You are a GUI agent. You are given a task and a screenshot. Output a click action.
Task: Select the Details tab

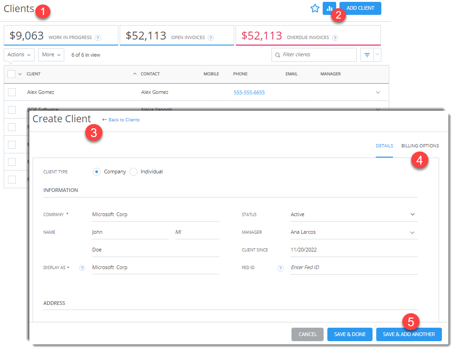(x=384, y=145)
